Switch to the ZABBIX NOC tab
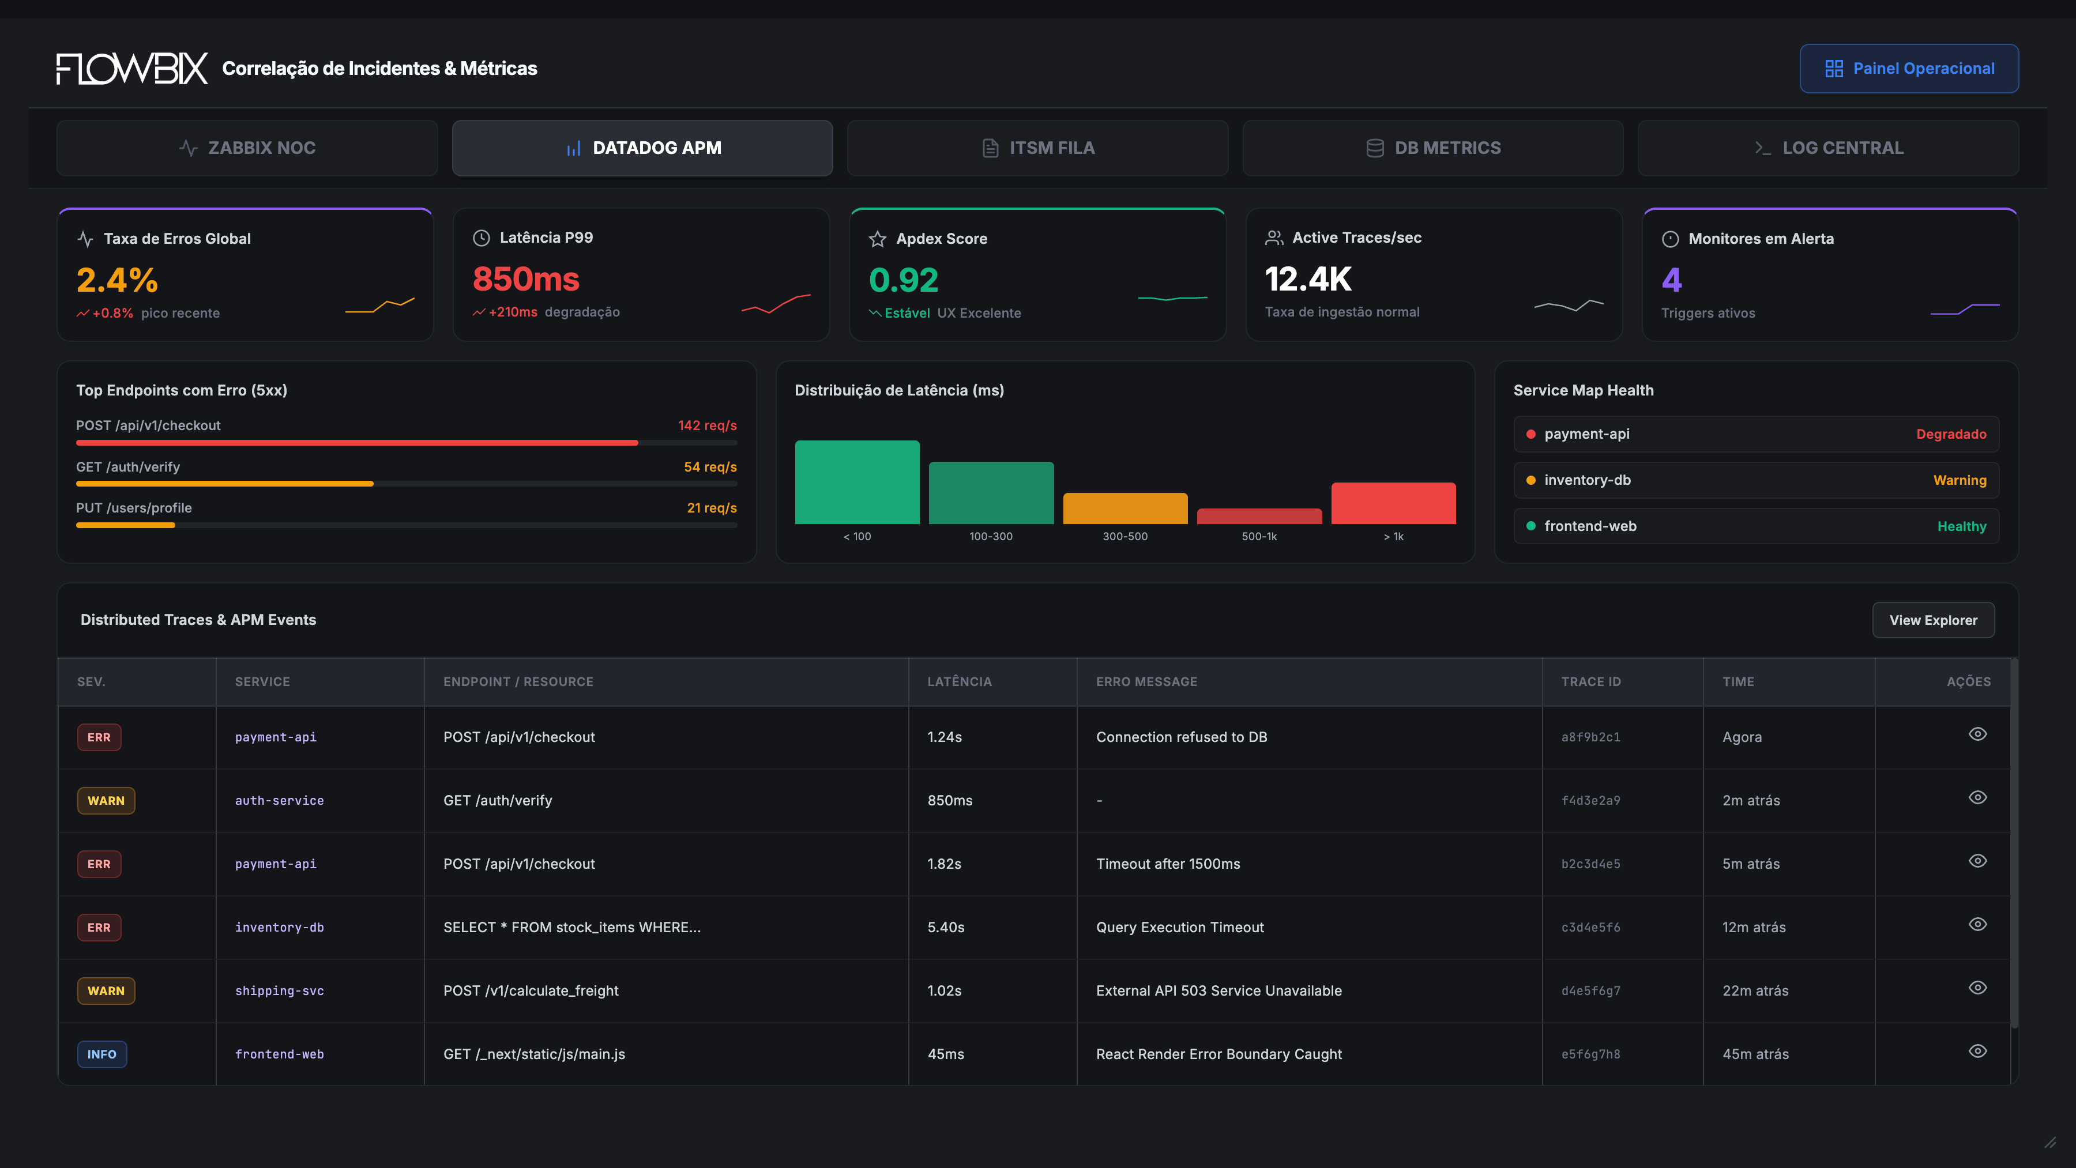This screenshot has width=2076, height=1168. point(247,148)
